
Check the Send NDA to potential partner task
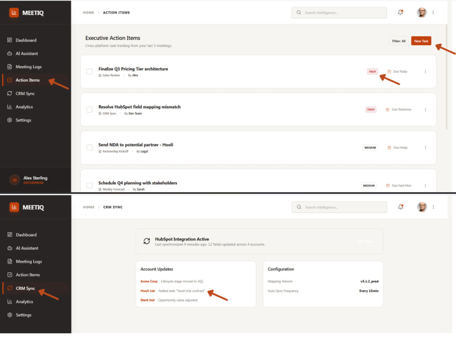click(89, 148)
